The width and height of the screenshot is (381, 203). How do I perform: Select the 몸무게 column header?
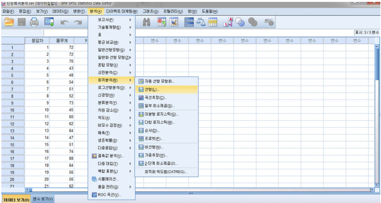pos(62,41)
